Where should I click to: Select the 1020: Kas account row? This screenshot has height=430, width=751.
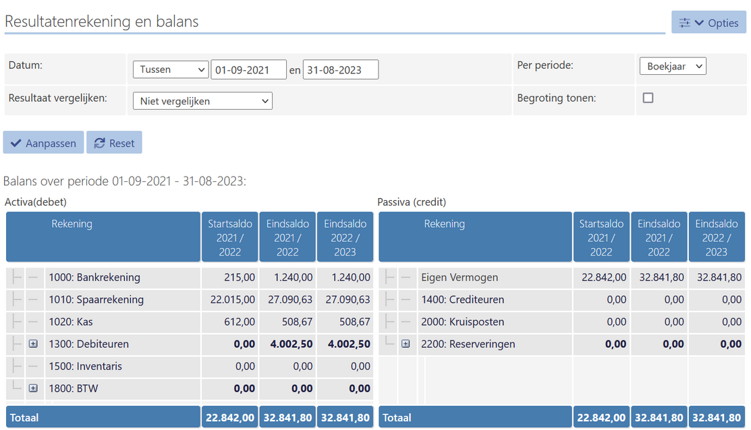[x=67, y=321]
